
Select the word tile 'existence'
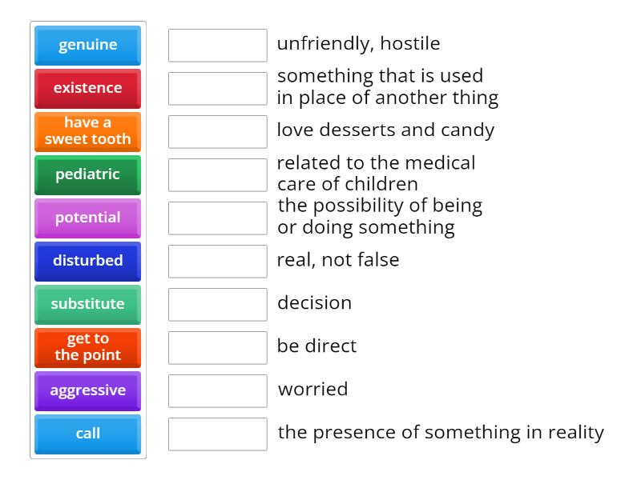tap(87, 88)
